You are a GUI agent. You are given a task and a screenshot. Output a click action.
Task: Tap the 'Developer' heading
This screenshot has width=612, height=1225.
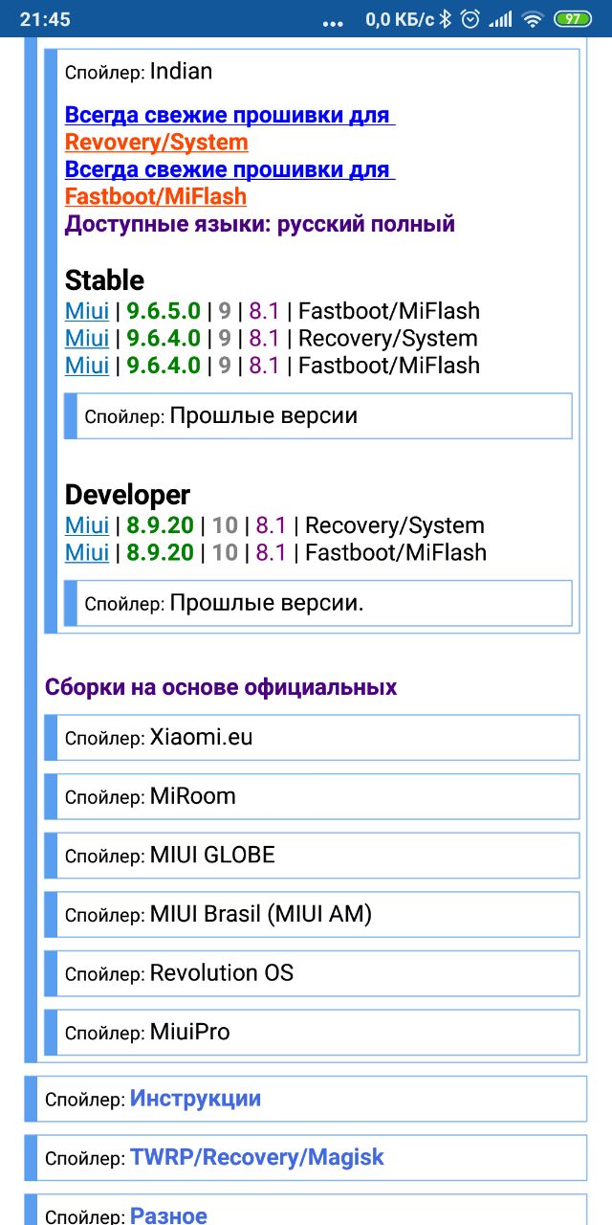click(127, 495)
